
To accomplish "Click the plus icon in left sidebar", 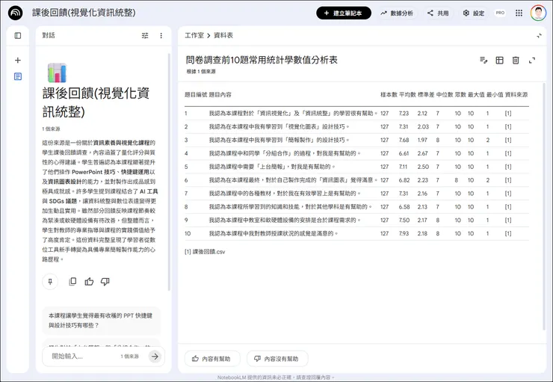I will (18, 61).
